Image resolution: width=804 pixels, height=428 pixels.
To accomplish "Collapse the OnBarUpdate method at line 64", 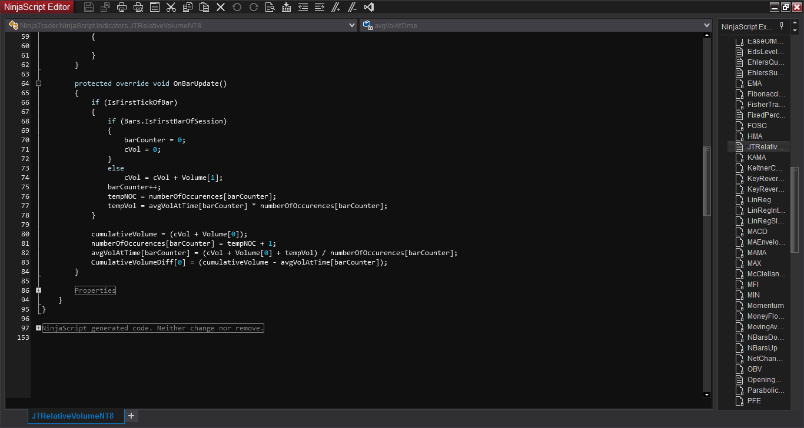I will coord(38,83).
